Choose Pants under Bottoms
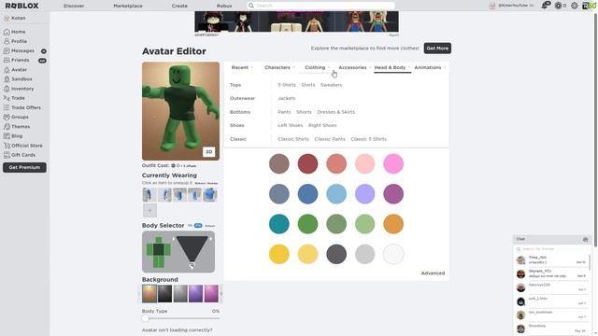 tap(284, 112)
